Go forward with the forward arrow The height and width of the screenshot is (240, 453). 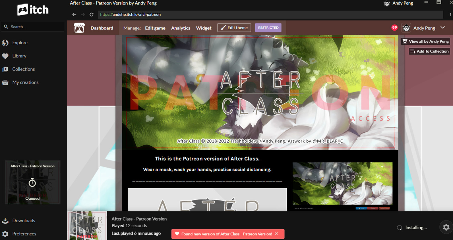click(x=83, y=14)
